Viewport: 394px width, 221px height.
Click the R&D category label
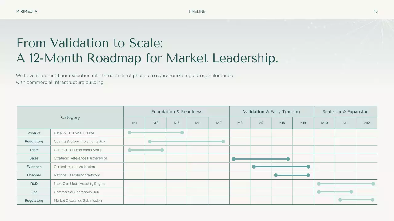point(34,184)
